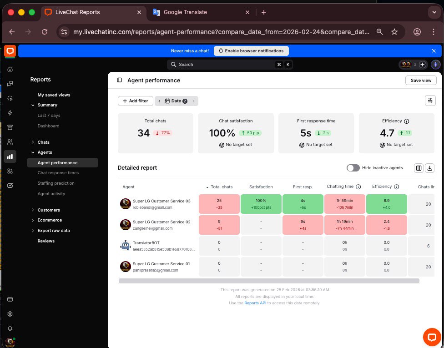
Task: Open the Home icon in left sidebar
Action: coord(10,69)
